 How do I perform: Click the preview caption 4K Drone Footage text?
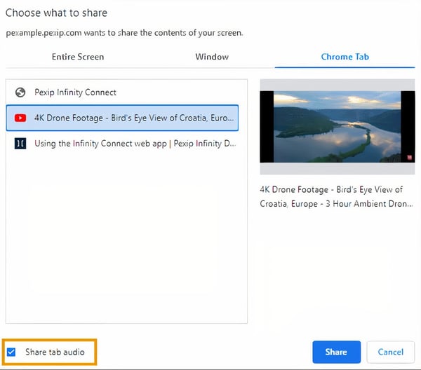[336, 196]
